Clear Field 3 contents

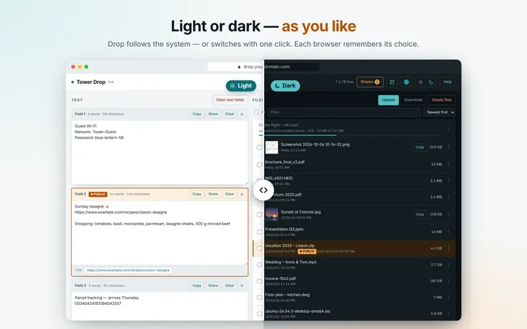pyautogui.click(x=230, y=286)
